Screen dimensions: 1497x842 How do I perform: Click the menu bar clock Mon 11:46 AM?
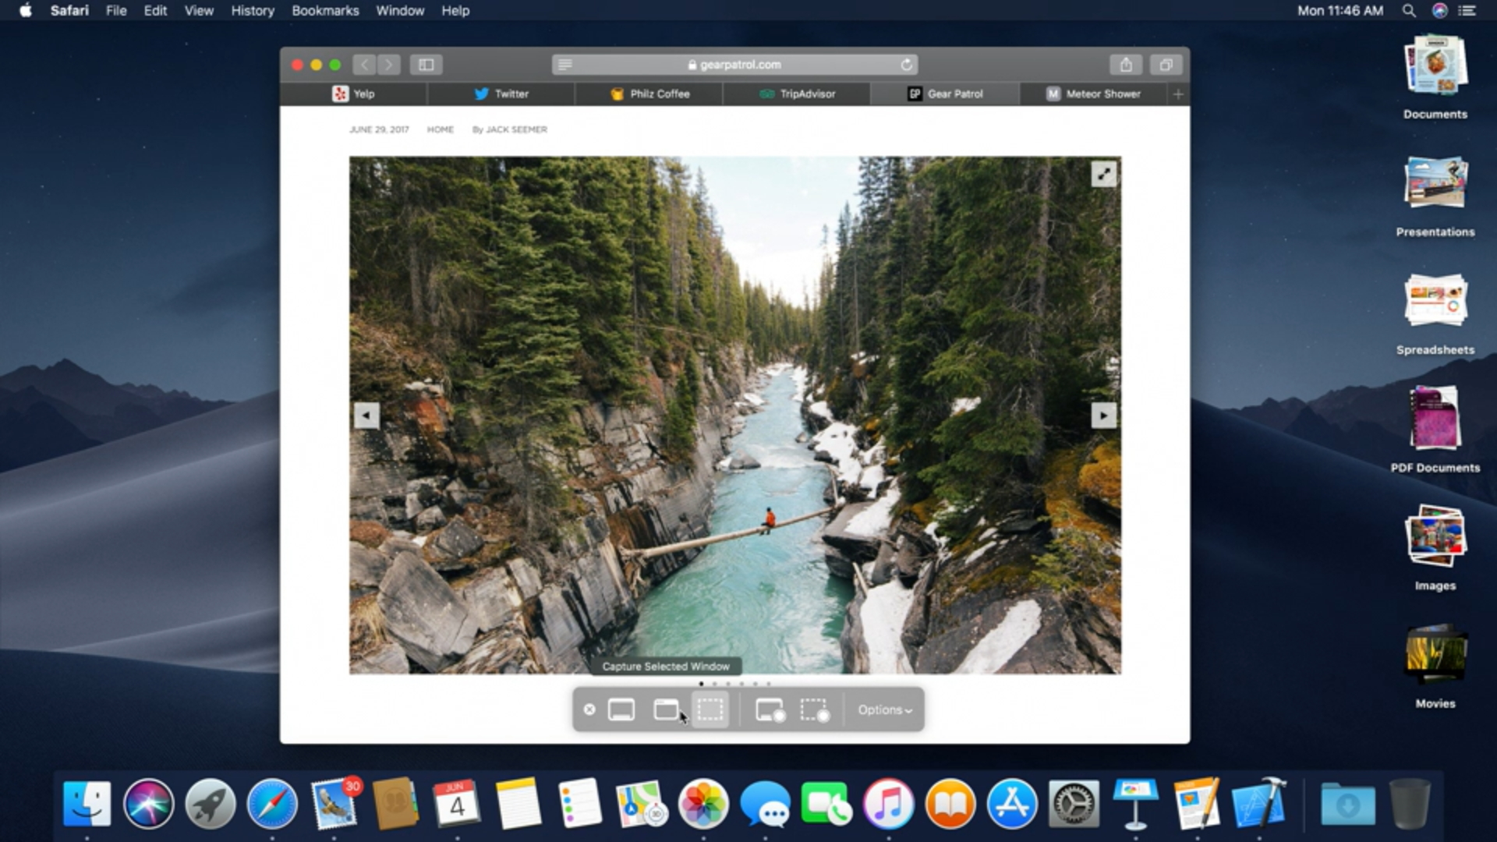(1340, 10)
